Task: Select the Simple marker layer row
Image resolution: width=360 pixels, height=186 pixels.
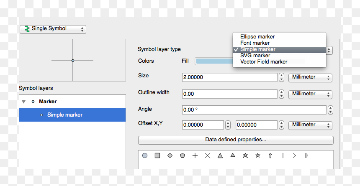Action: point(72,115)
